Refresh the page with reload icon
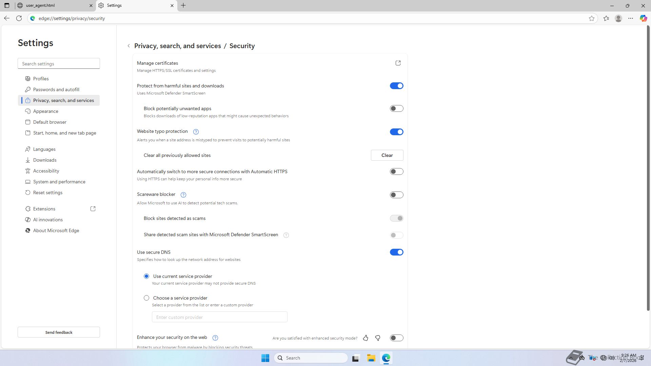The height and width of the screenshot is (366, 651). coord(19,18)
